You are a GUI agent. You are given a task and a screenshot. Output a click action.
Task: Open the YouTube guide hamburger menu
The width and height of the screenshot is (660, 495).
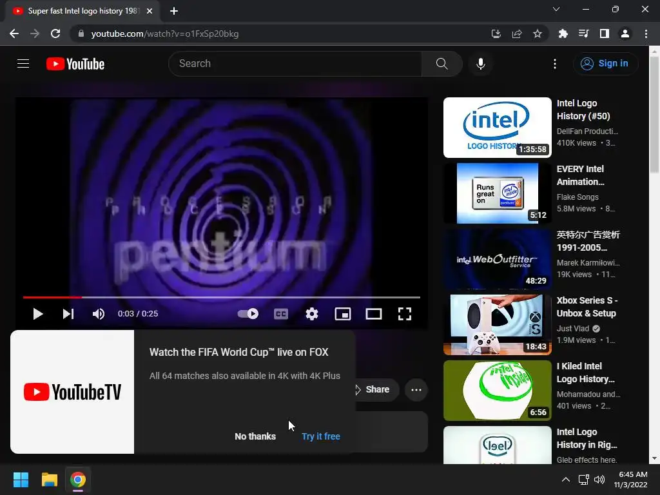click(23, 64)
